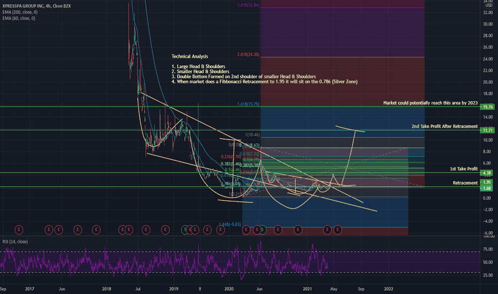
Task: Click the 32.00 value on price axis
Action: point(488,12)
